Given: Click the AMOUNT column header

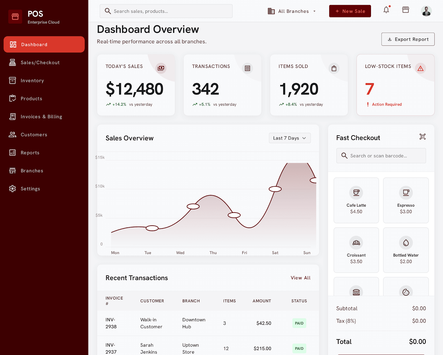Looking at the screenshot, I should tap(262, 301).
